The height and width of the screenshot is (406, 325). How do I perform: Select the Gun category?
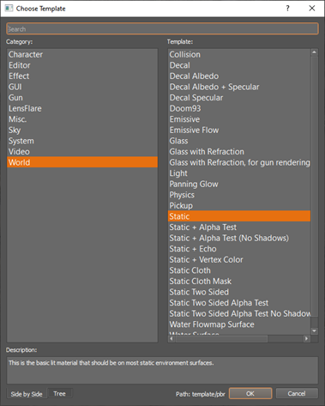82,98
